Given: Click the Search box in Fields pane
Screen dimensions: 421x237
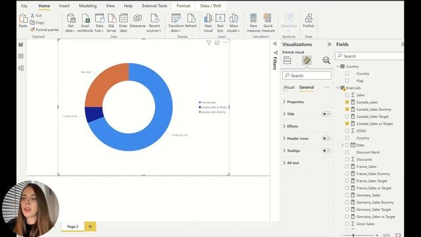Looking at the screenshot, I should click(x=370, y=56).
